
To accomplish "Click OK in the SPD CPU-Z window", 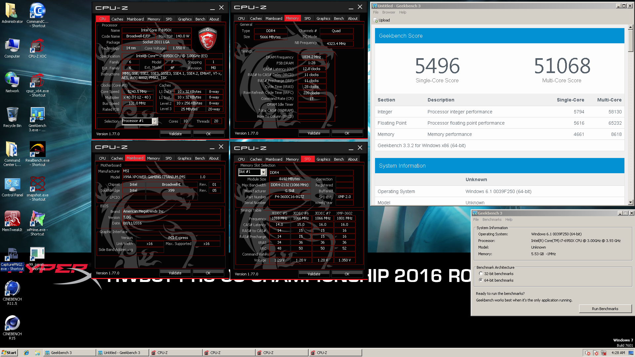I will [x=347, y=274].
